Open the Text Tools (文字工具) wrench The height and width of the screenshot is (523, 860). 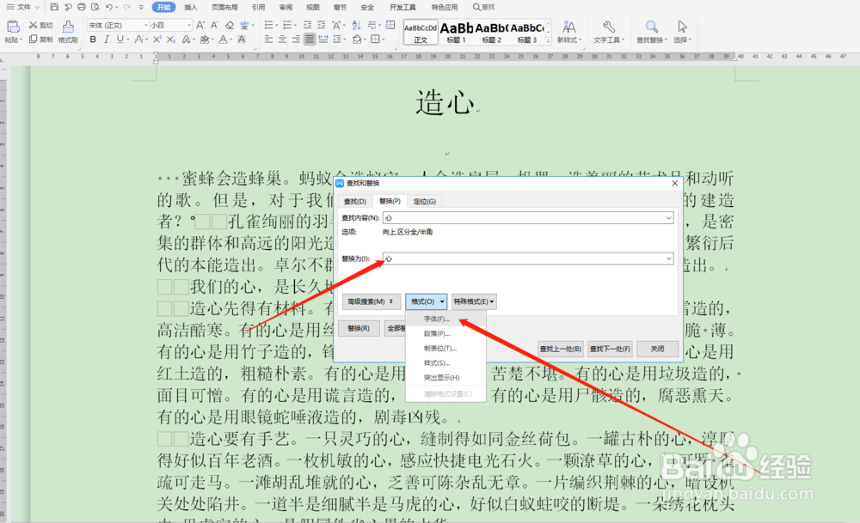pyautogui.click(x=608, y=31)
